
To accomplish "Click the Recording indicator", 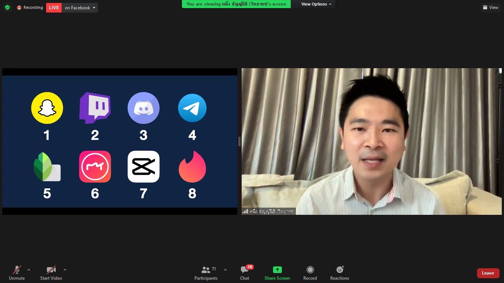I will [x=30, y=7].
